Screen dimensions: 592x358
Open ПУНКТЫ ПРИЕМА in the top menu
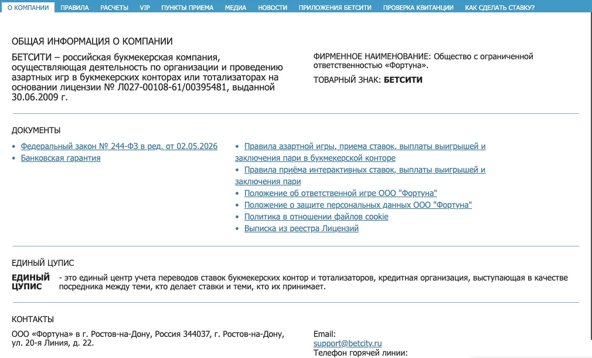(x=187, y=7)
